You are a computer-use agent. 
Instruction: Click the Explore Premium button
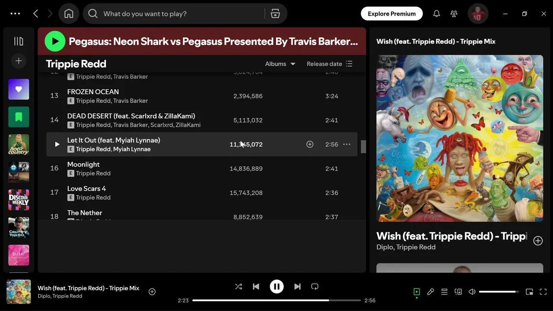point(391,14)
